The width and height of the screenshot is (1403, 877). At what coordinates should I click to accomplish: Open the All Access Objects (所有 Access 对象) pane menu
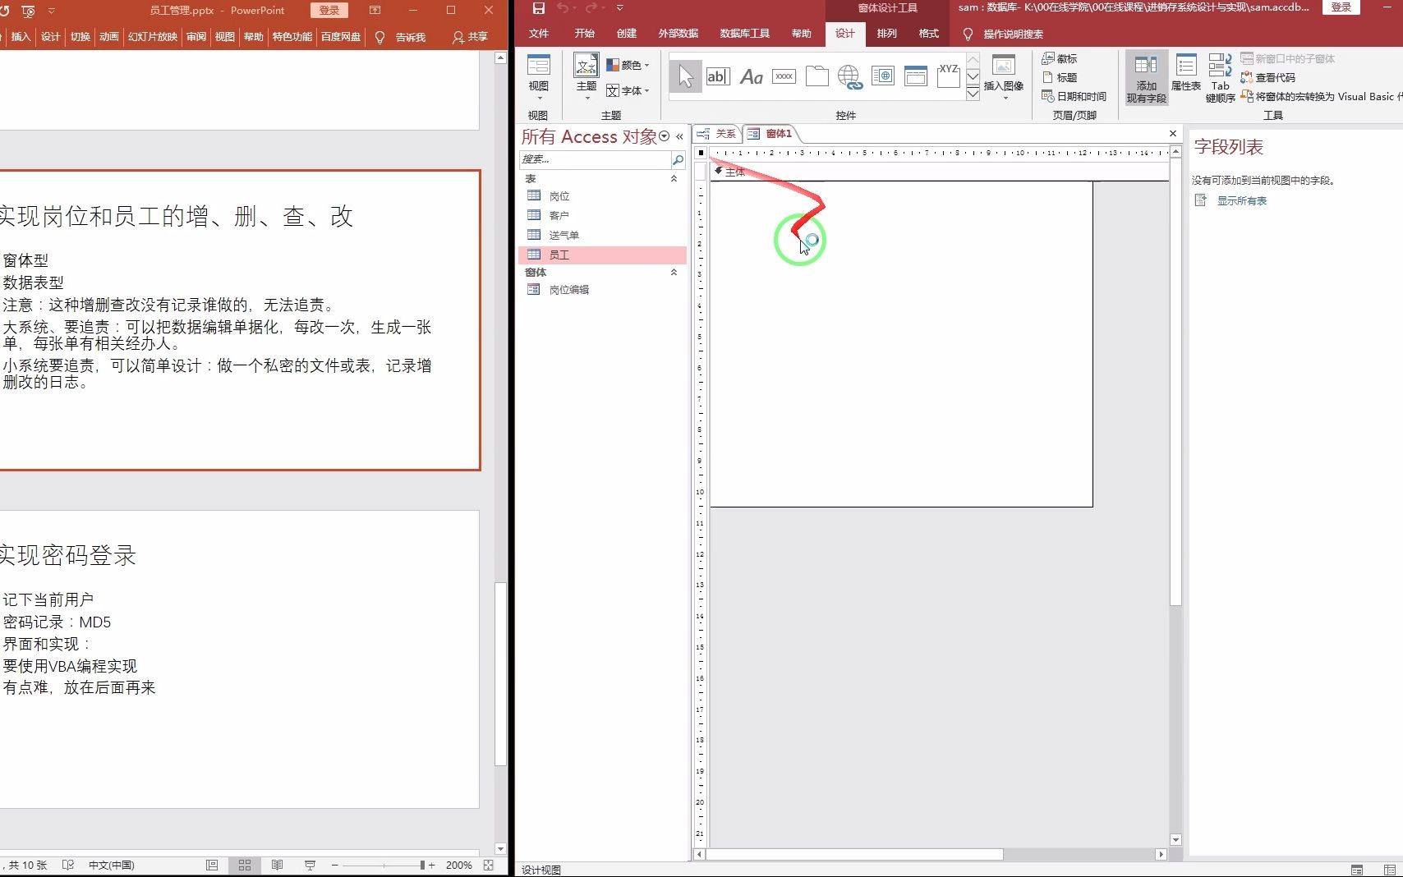[665, 136]
